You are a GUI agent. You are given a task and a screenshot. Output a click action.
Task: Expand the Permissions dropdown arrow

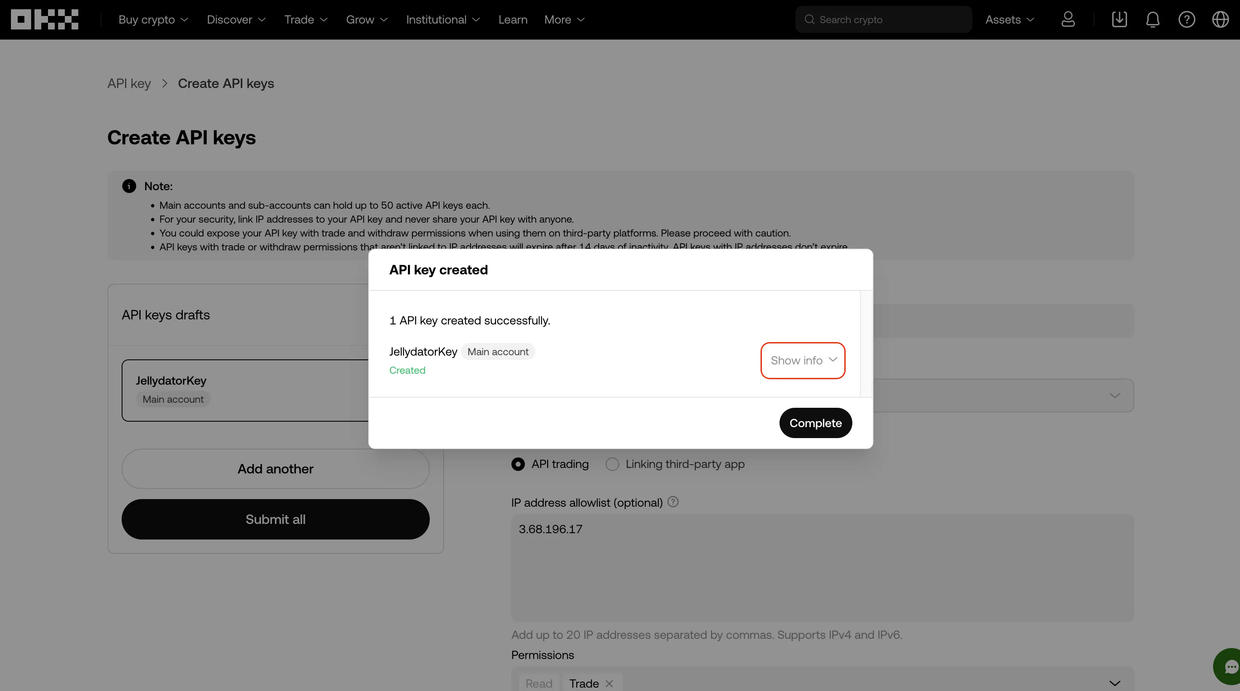pyautogui.click(x=1115, y=683)
